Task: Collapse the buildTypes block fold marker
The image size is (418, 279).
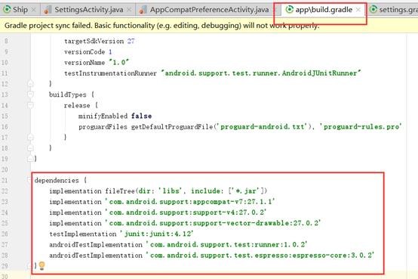Action: (x=30, y=95)
